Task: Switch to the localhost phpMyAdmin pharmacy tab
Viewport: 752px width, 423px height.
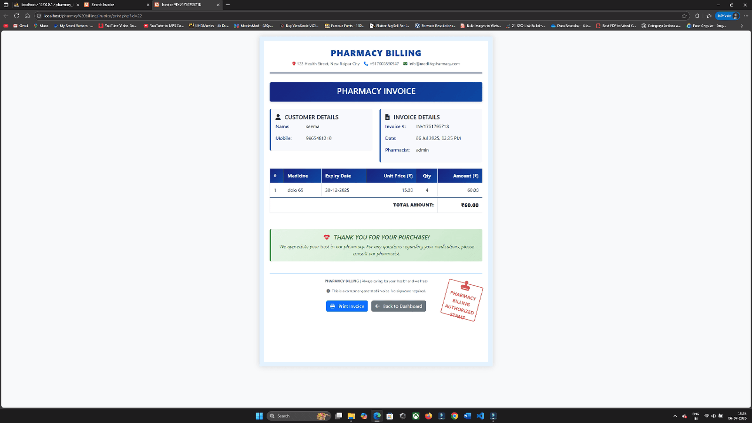Action: (x=45, y=5)
